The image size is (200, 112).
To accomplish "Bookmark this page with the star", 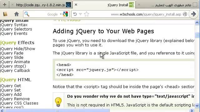I will tap(87, 14).
